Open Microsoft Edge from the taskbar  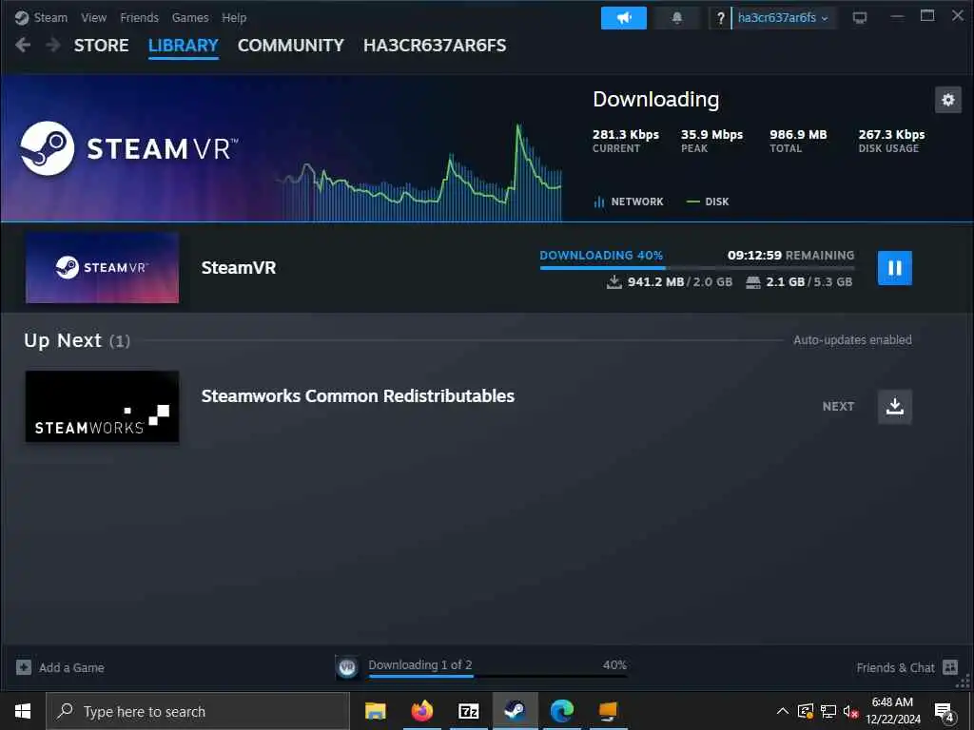coord(561,711)
